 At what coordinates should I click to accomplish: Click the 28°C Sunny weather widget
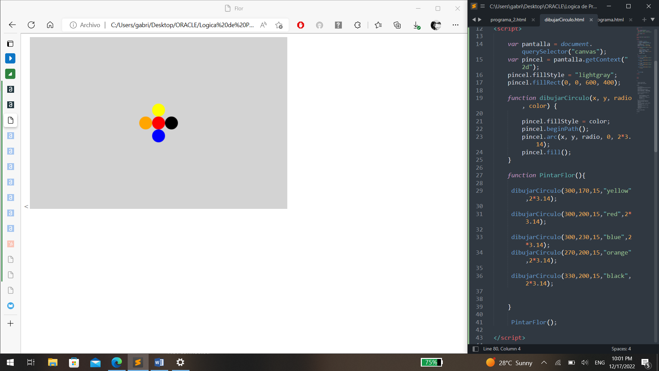pyautogui.click(x=509, y=363)
